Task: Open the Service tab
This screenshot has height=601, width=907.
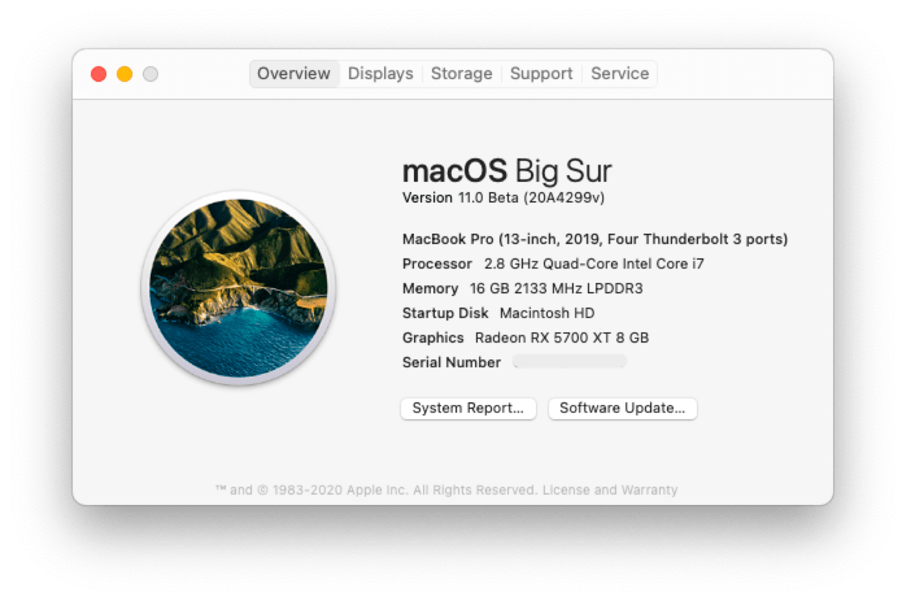Action: tap(619, 74)
